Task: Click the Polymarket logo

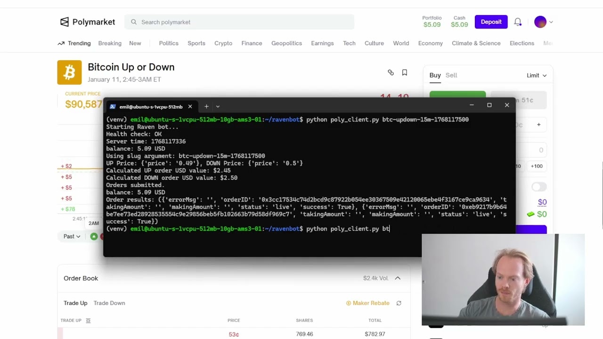Action: click(88, 22)
